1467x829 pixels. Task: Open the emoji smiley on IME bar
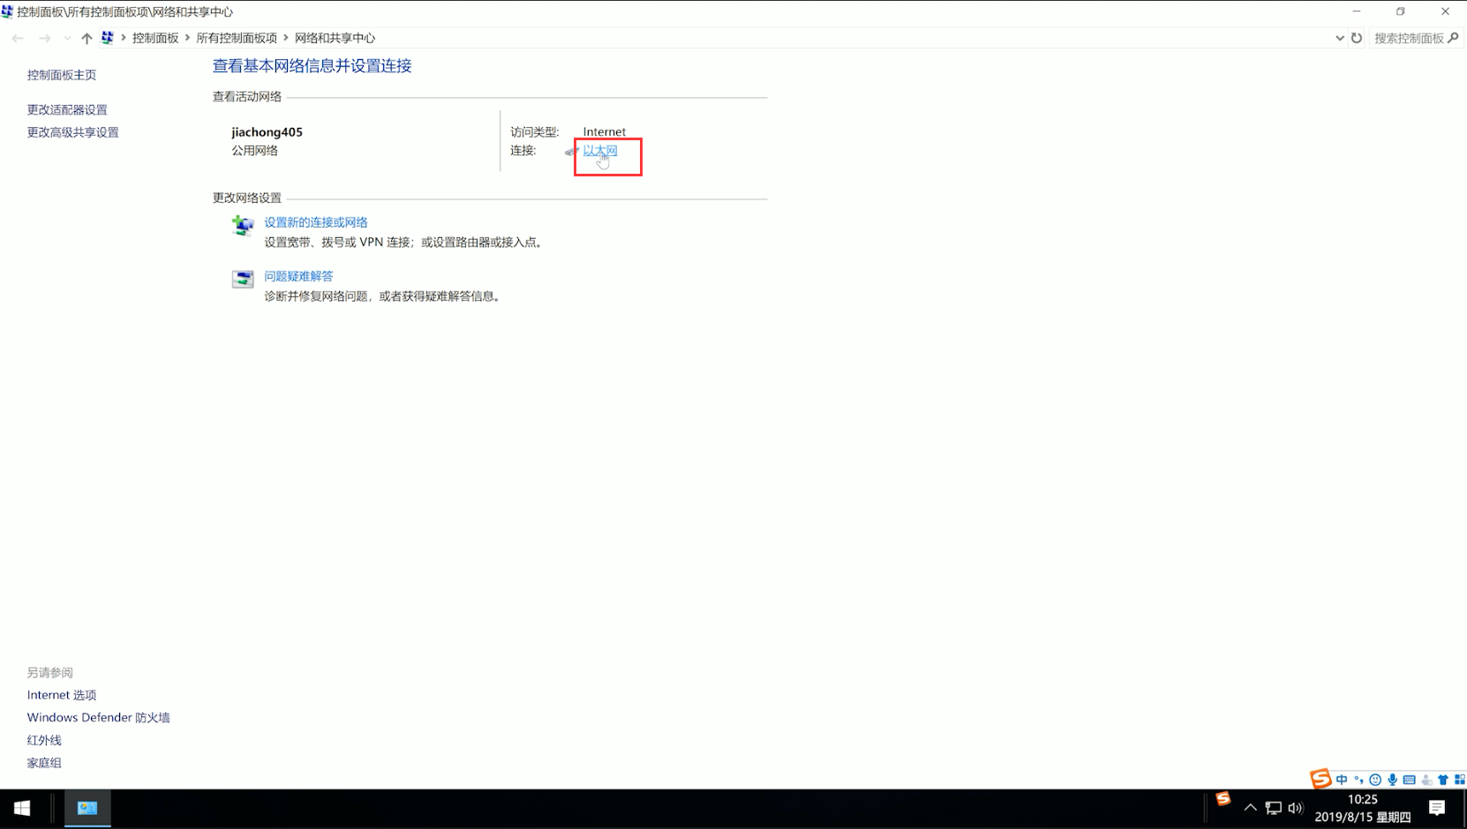click(x=1375, y=780)
